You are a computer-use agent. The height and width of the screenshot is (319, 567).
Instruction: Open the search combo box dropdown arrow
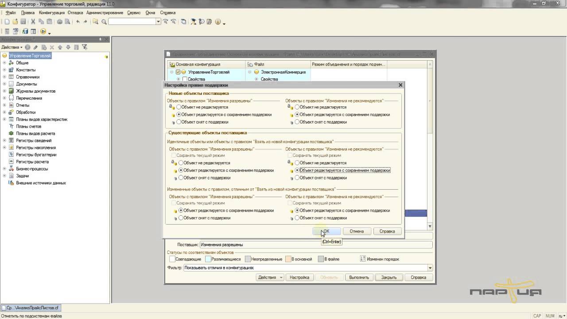click(x=158, y=21)
